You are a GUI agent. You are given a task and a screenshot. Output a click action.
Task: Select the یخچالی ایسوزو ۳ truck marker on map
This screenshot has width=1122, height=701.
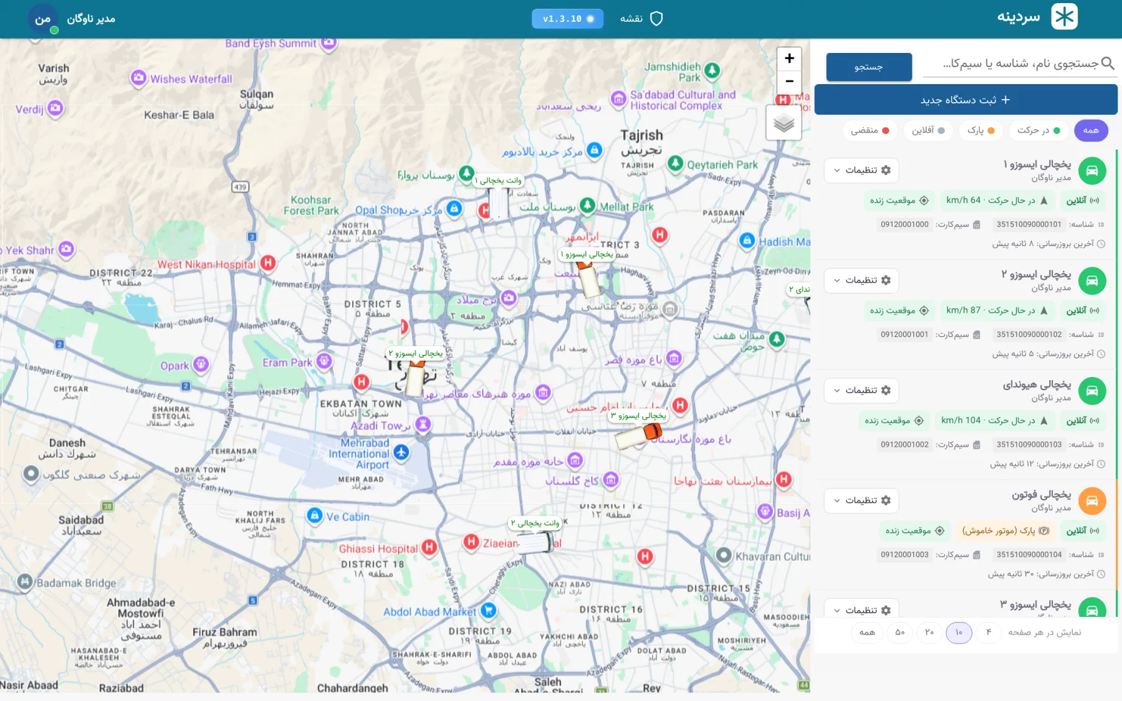(638, 435)
